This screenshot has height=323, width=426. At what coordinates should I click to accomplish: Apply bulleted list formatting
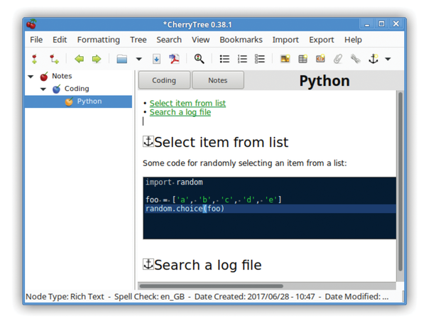(224, 59)
